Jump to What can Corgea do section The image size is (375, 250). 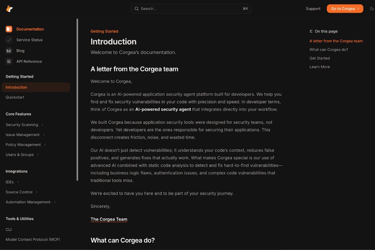click(x=328, y=49)
